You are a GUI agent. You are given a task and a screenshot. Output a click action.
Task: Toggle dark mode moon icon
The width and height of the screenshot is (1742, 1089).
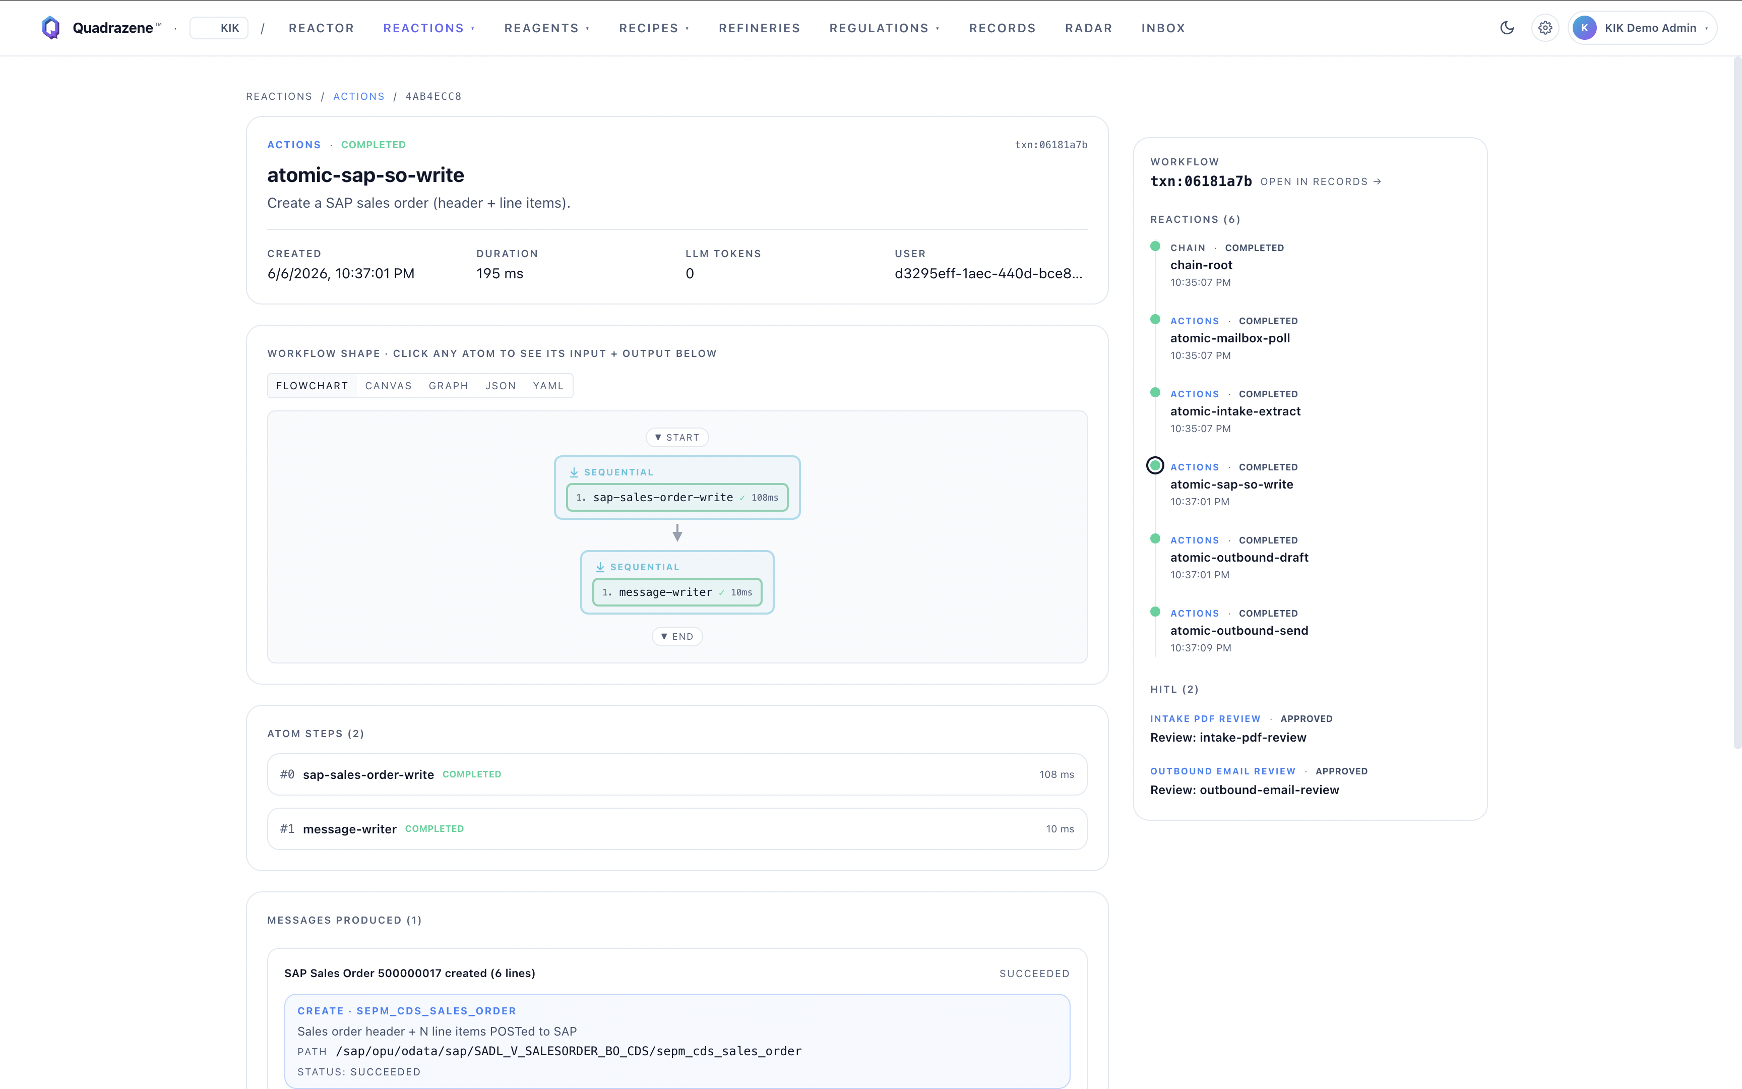pos(1507,28)
